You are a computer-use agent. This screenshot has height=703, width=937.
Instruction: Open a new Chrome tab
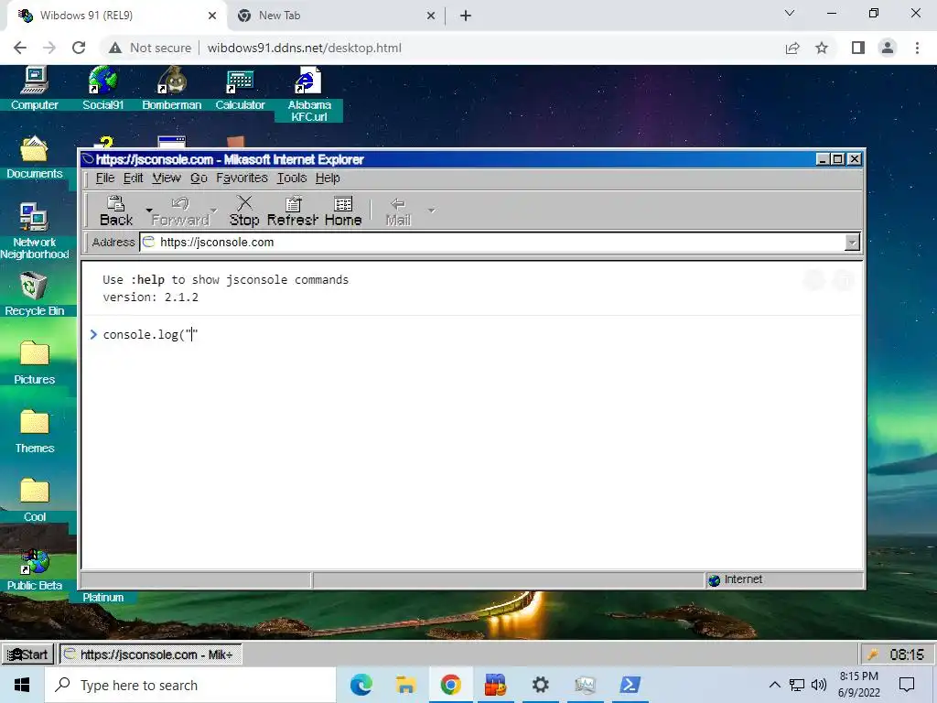click(x=466, y=16)
